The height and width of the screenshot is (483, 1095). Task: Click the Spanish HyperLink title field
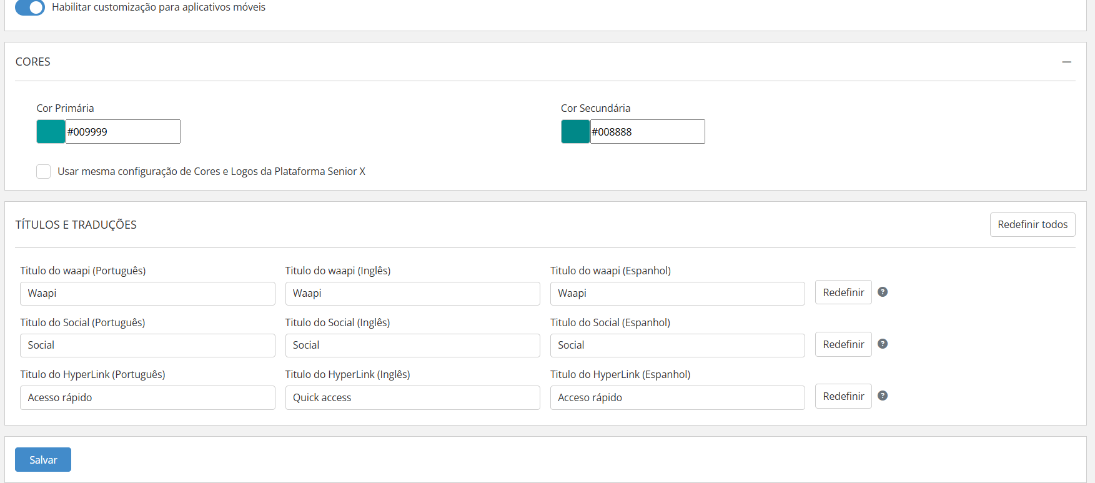(677, 398)
